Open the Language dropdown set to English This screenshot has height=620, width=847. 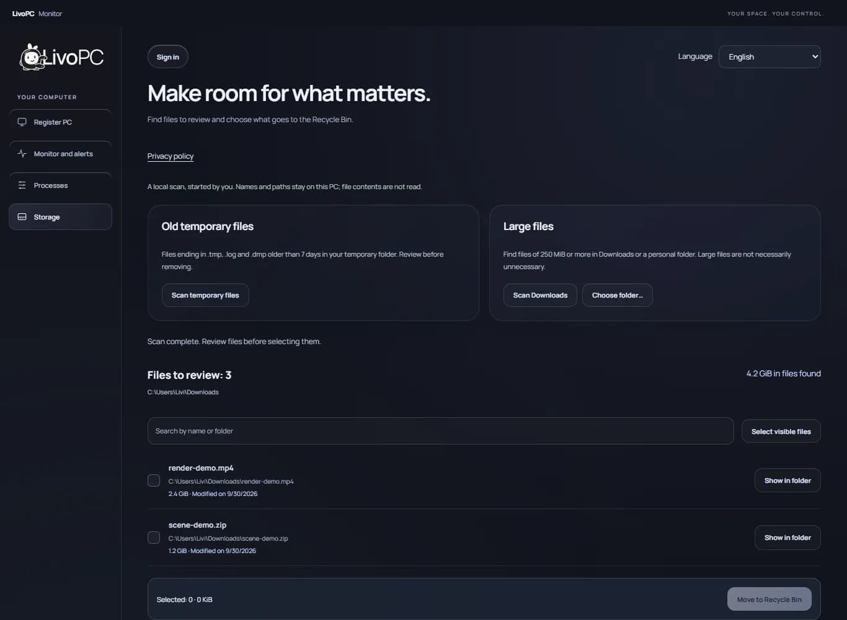[x=769, y=56]
